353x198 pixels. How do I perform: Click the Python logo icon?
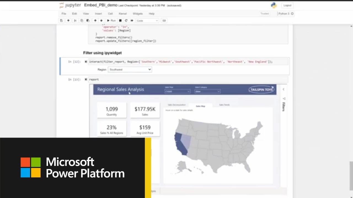point(274,5)
